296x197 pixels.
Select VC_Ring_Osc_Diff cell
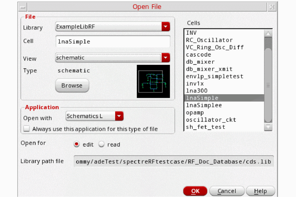224,47
